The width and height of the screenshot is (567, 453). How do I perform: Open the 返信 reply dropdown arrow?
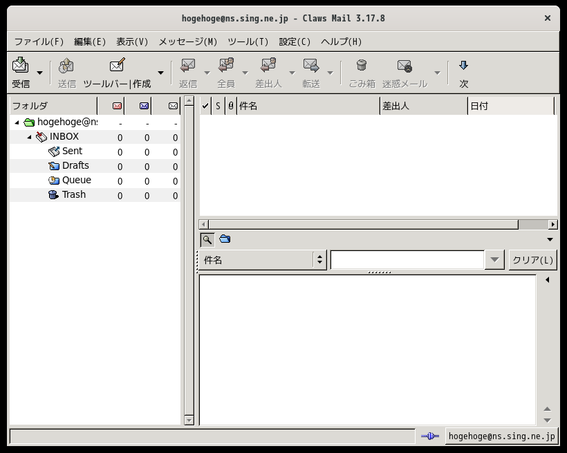[207, 73]
